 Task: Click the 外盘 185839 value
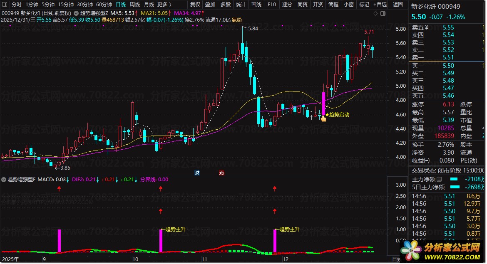tap(444, 136)
